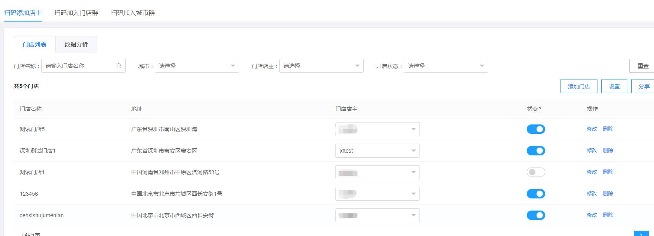Open the 城市 filter dropdown
Image resolution: width=654 pixels, height=236 pixels.
click(197, 66)
